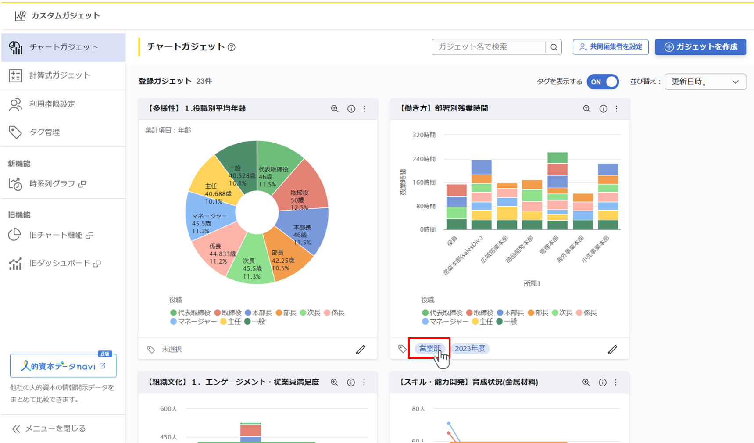Click the ガジェット名で検索 search field
The height and width of the screenshot is (443, 754).
tap(488, 47)
